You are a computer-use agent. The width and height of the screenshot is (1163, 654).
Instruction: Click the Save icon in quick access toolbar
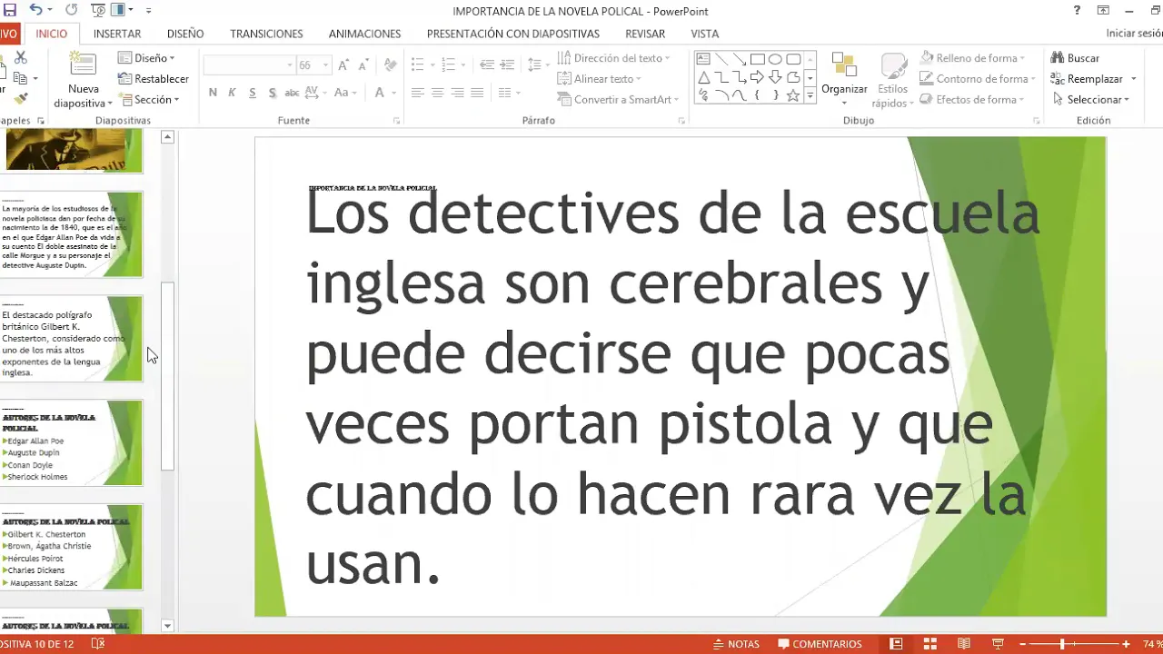coord(10,10)
